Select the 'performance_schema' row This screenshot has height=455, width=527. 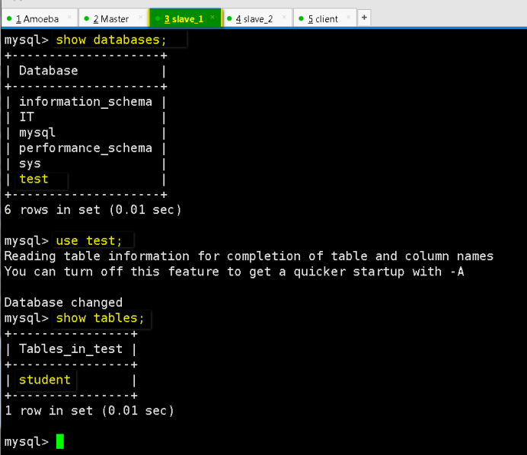86,148
